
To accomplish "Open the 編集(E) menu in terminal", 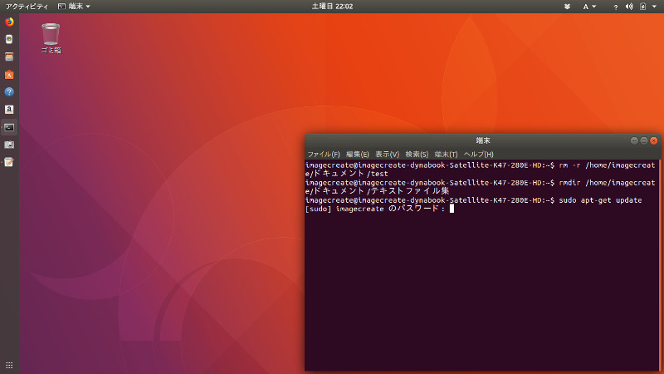I will point(358,155).
